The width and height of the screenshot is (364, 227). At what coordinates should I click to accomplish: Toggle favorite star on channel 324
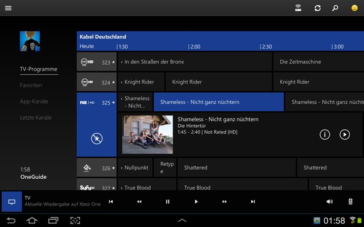114,82
